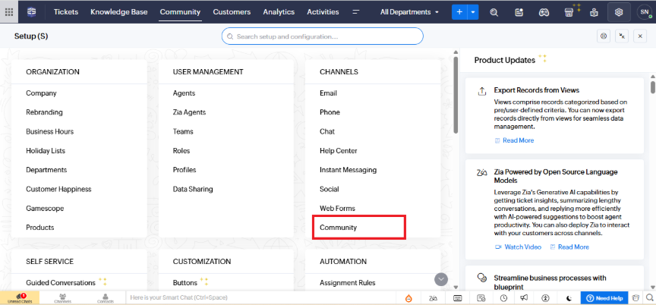Open the marketplace store icon
The image size is (656, 305).
pyautogui.click(x=568, y=12)
